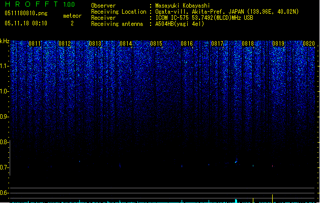This screenshot has height=203, width=320.
Task: Click the kHz axis unit label
Action: click(x=5, y=41)
